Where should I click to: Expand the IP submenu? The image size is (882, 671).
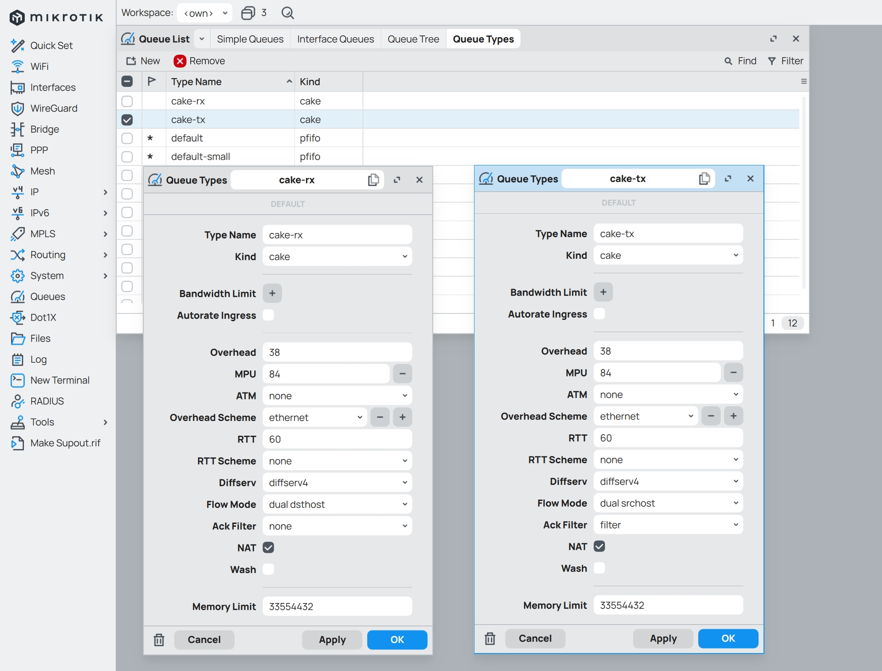pos(105,192)
